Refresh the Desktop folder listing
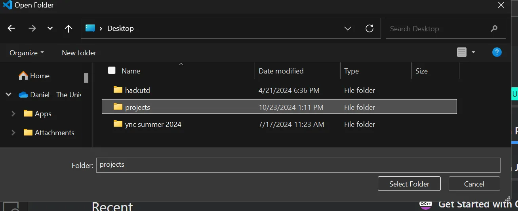Image resolution: width=518 pixels, height=211 pixels. point(369,28)
